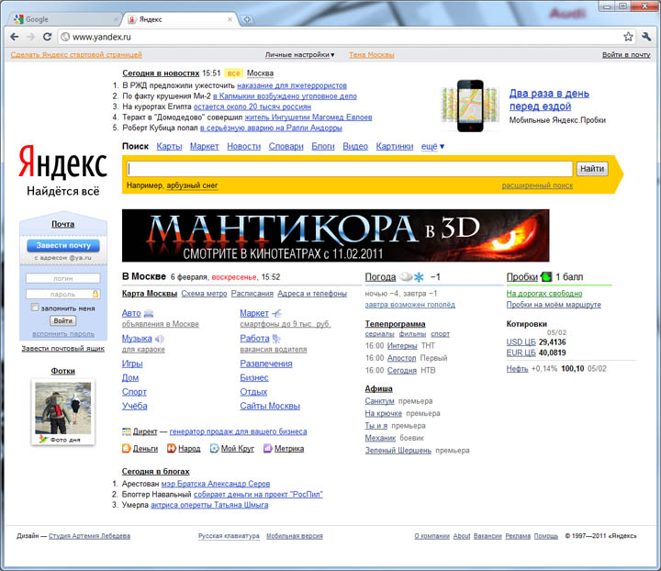Open the Chrome wrench menu
The width and height of the screenshot is (661, 571).
pos(646,37)
